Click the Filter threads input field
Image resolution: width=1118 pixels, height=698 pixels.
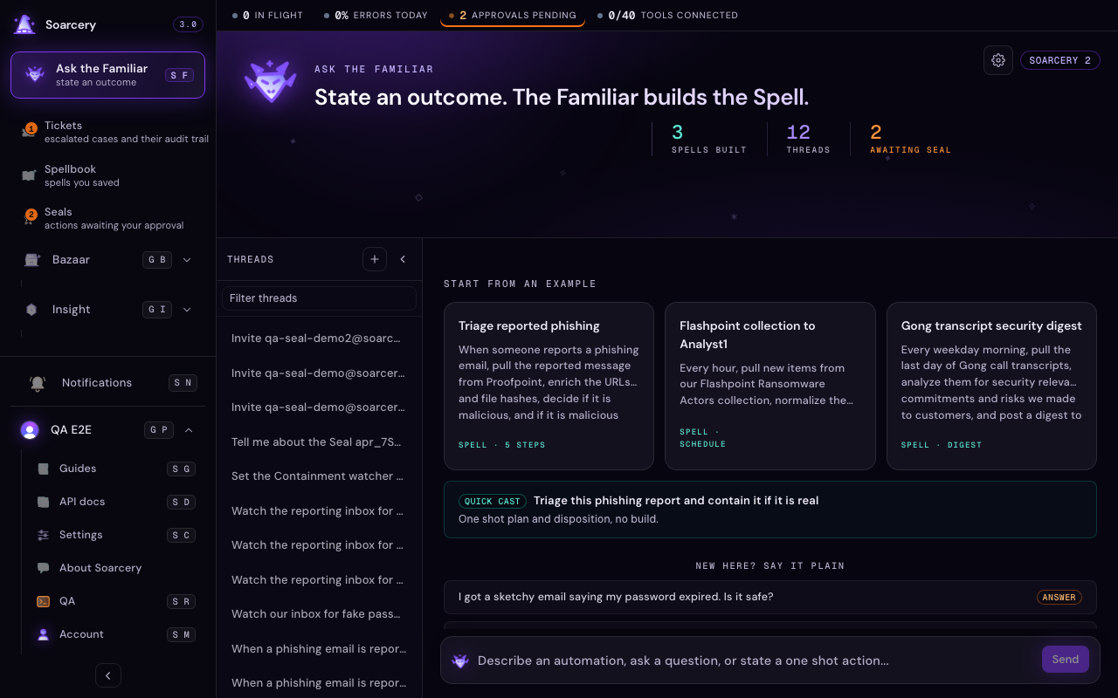click(x=319, y=298)
